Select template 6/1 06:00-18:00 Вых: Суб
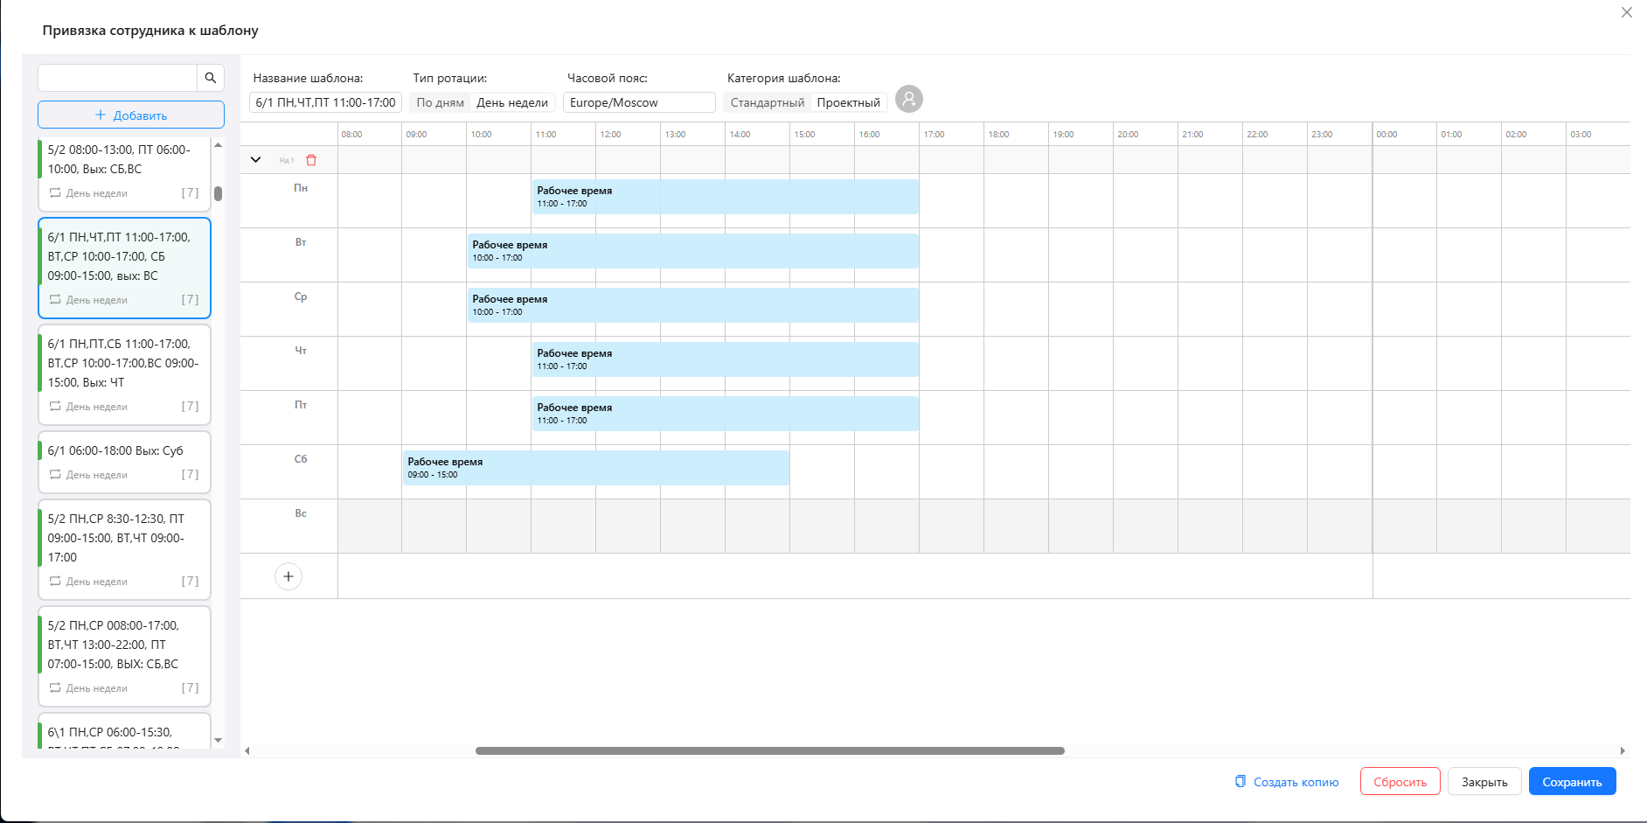 (125, 462)
